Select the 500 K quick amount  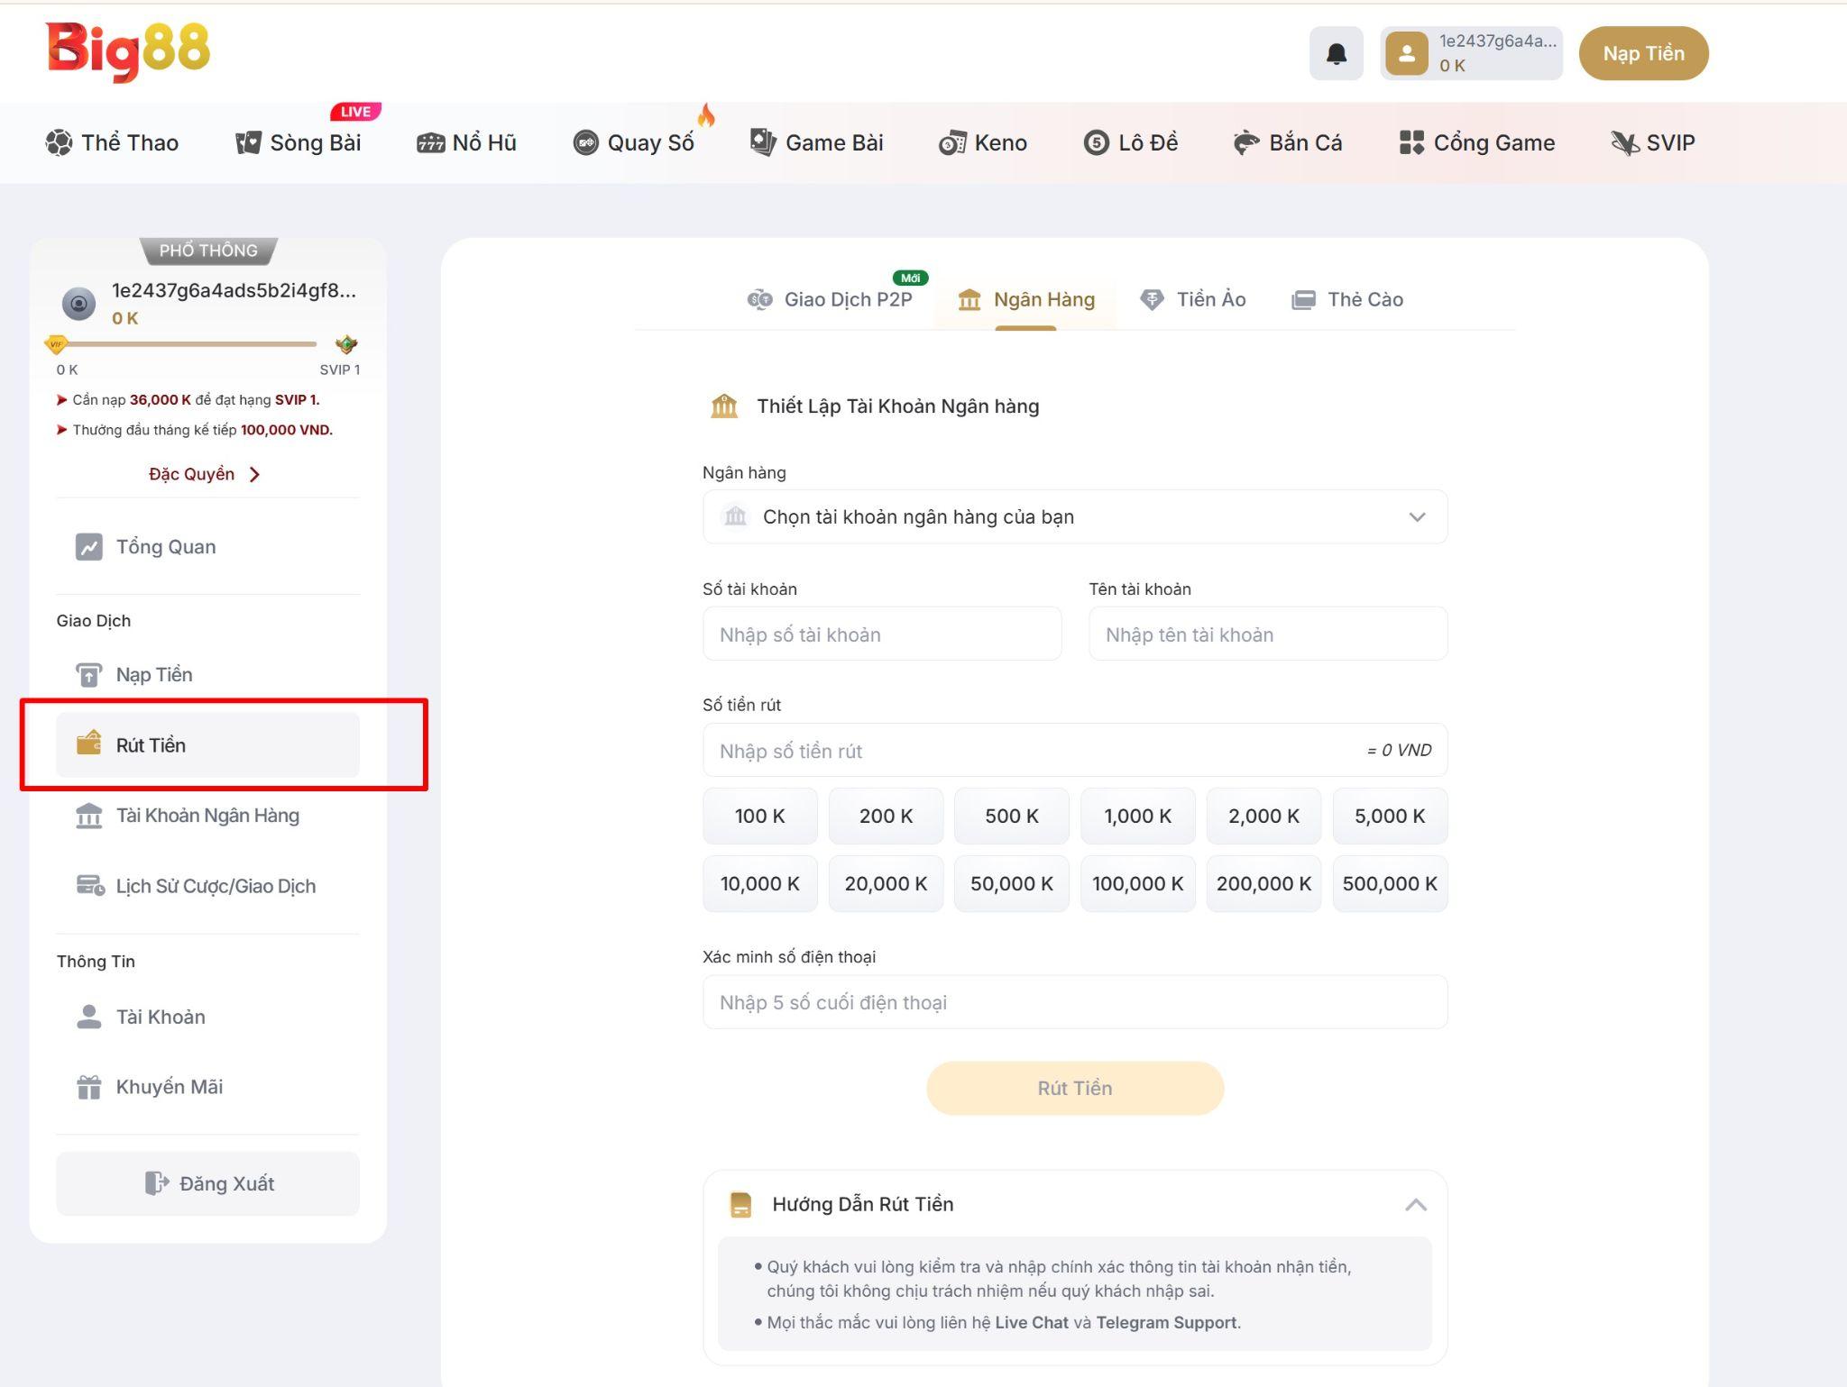(1011, 817)
